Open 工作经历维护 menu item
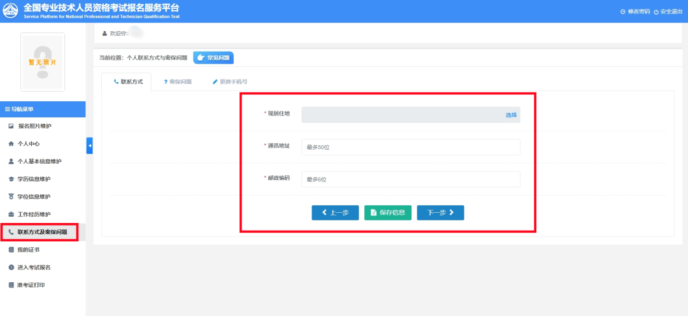This screenshot has width=688, height=316. tap(34, 214)
